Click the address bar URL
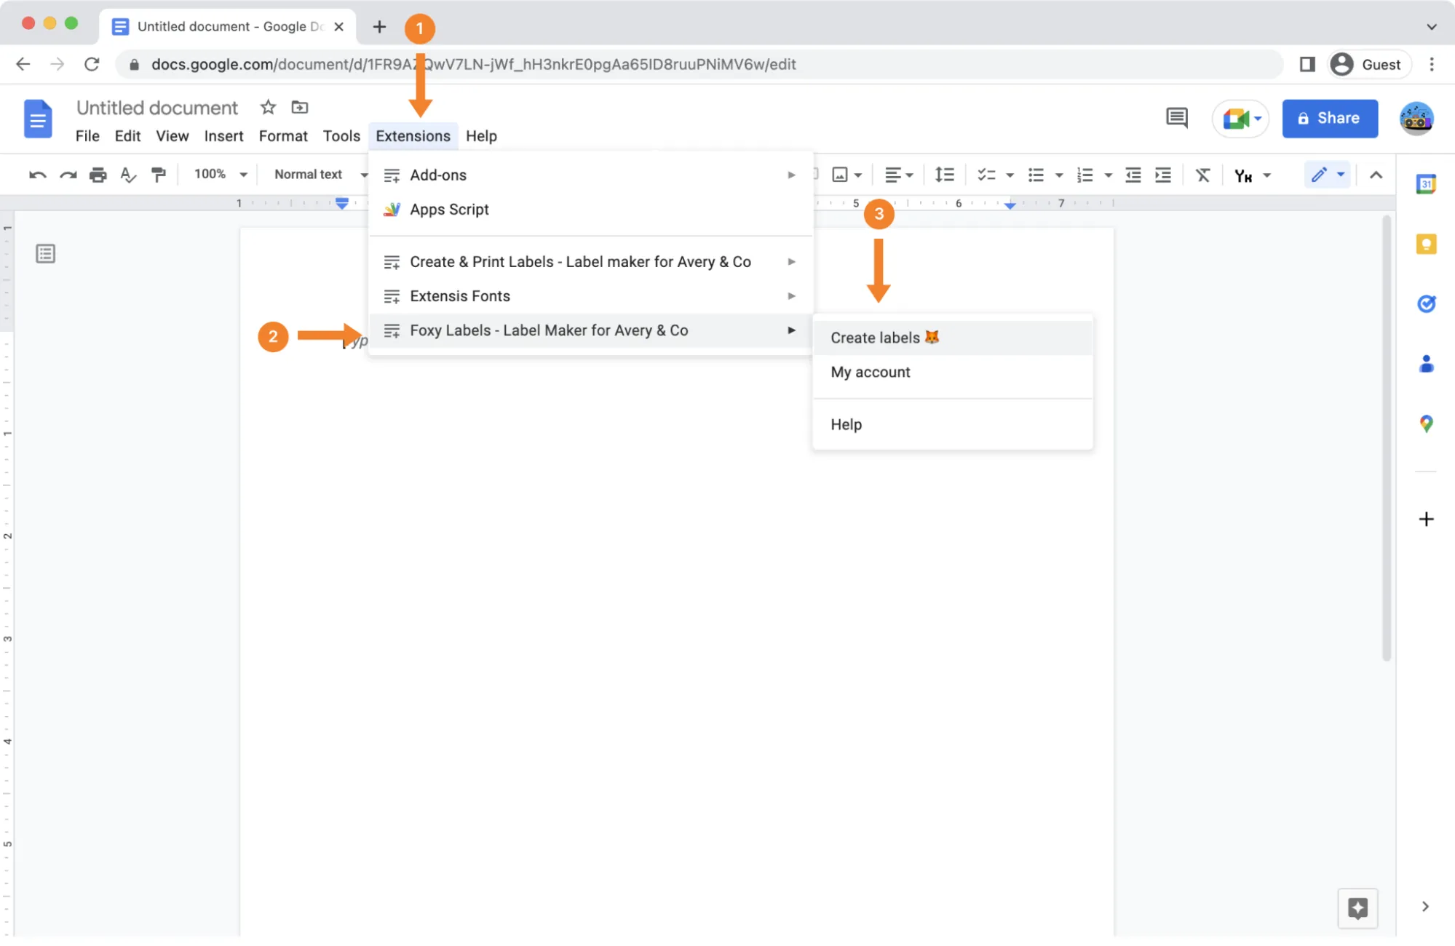 click(x=473, y=65)
